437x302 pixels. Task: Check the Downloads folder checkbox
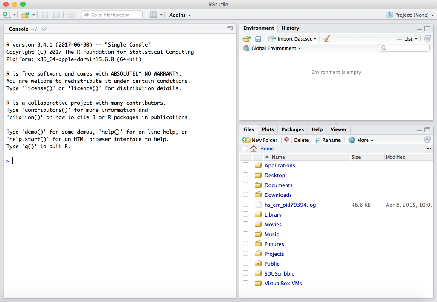245,194
